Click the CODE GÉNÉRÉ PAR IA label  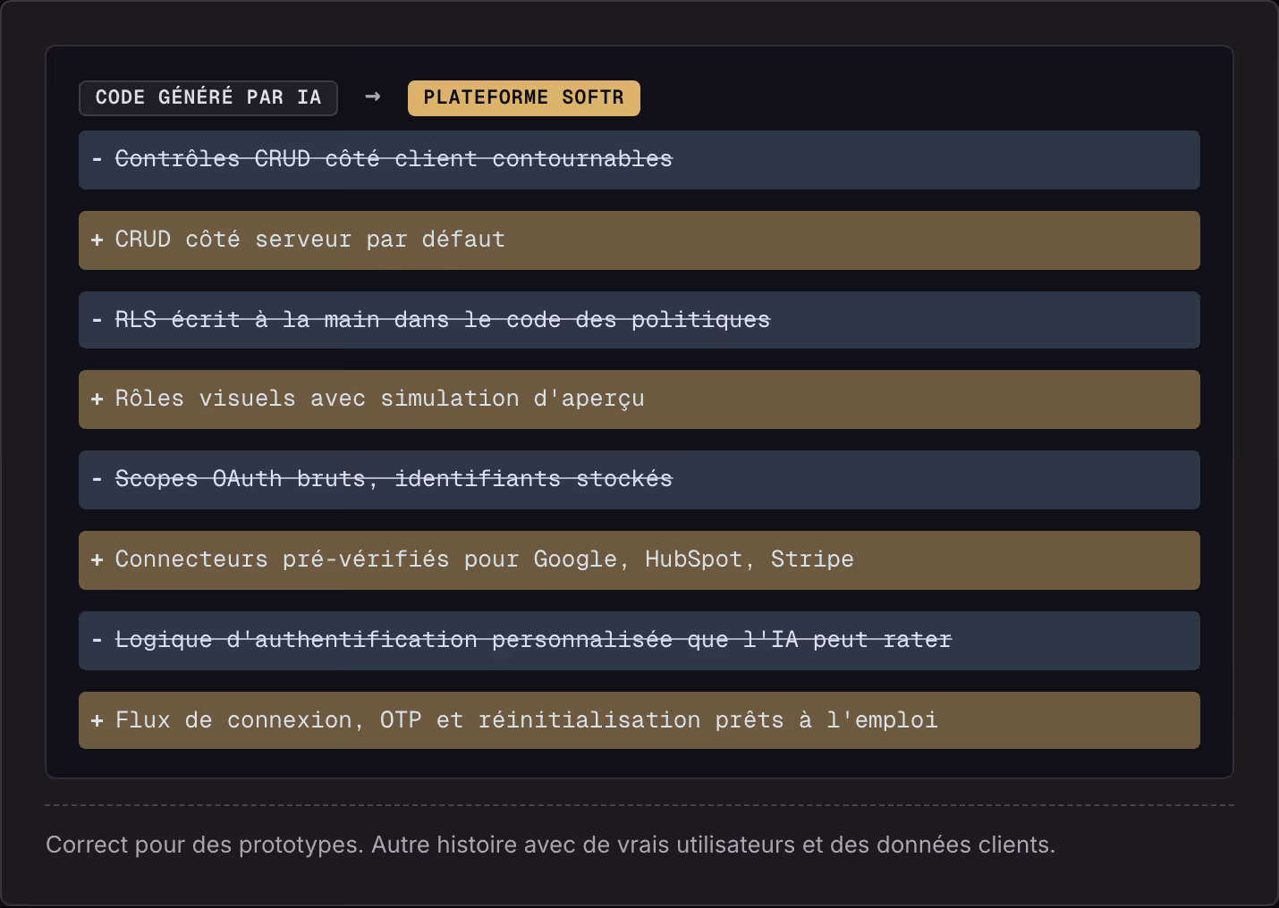pyautogui.click(x=208, y=97)
